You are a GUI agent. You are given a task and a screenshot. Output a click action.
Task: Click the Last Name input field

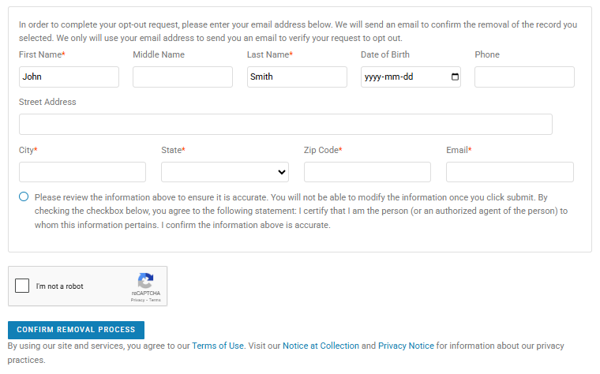pos(297,77)
